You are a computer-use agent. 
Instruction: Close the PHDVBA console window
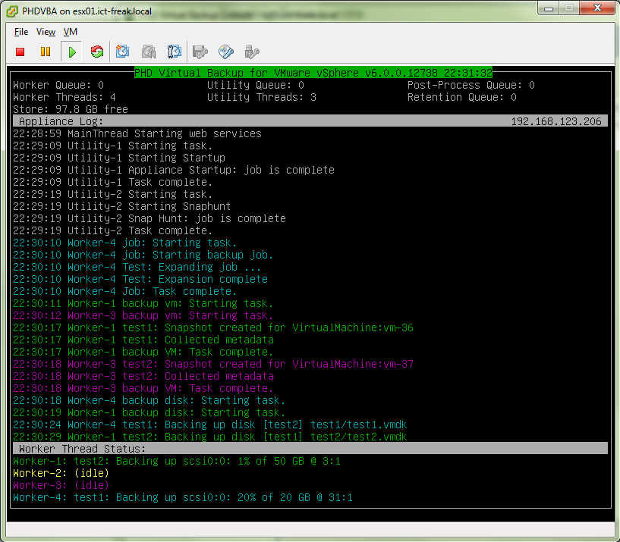[598, 8]
